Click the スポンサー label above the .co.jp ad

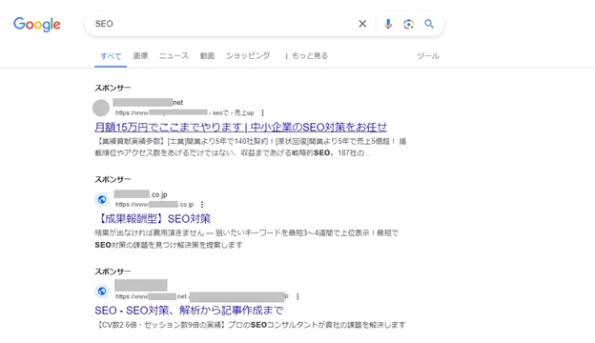113,179
